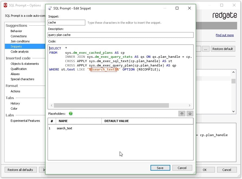The width and height of the screenshot is (242, 179).
Task: Click the Suggestions section heading
Action: tap(16, 25)
